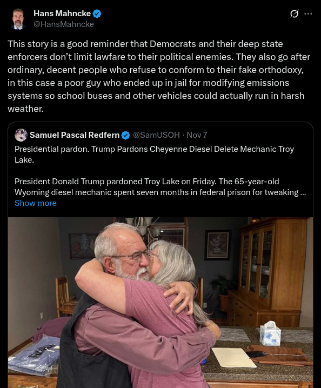Click the quoted post's second paragraph
321x388 pixels.
[160, 187]
